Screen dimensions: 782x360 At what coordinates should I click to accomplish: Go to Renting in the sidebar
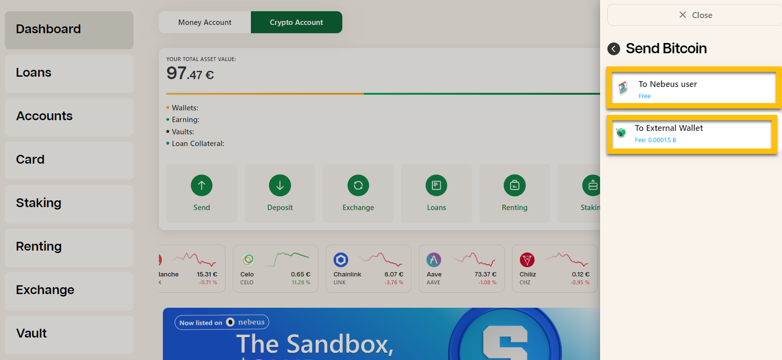click(69, 247)
